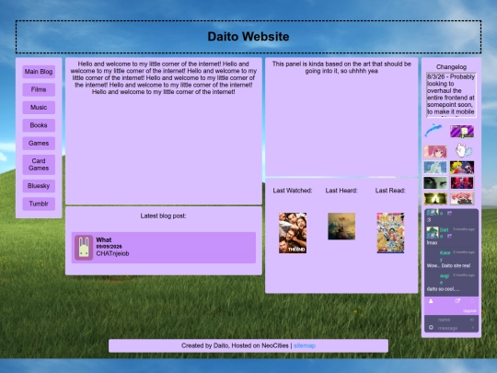Click the Daito Website header title
Viewport: 497px width, 373px height.
pos(248,37)
